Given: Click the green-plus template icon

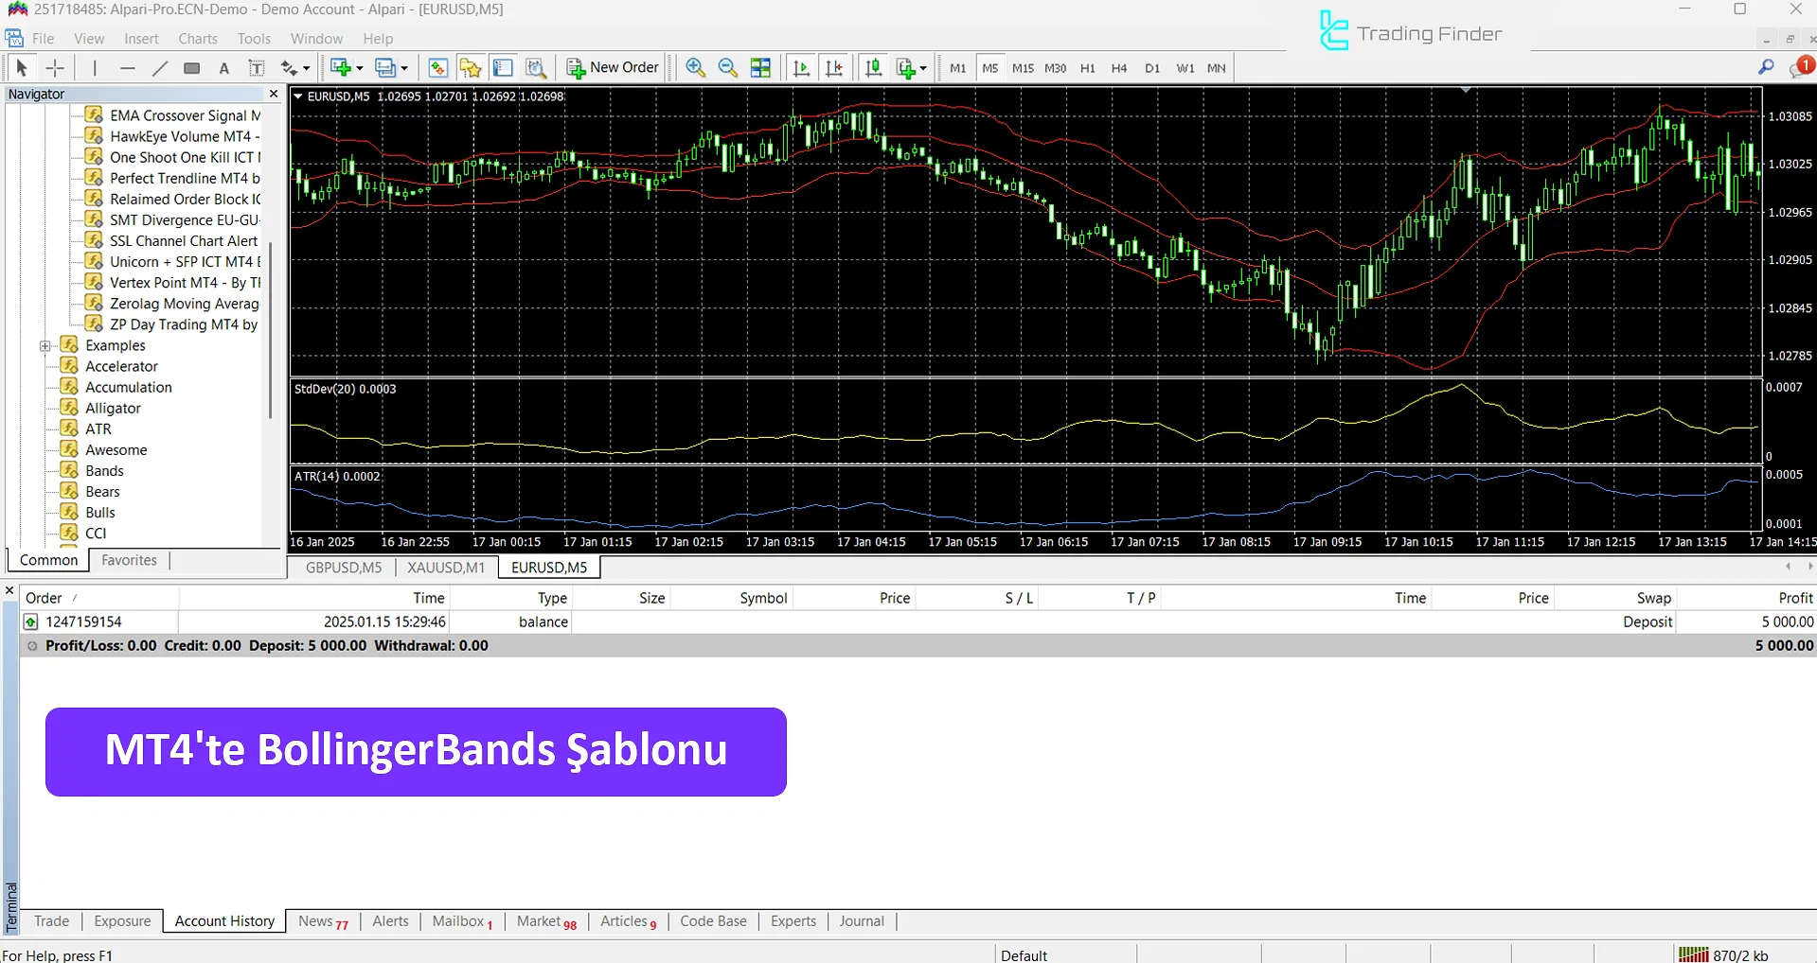Looking at the screenshot, I should [x=905, y=68].
